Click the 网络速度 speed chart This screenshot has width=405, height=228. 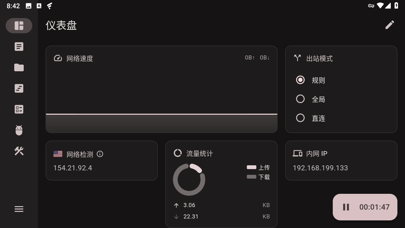tap(161, 95)
